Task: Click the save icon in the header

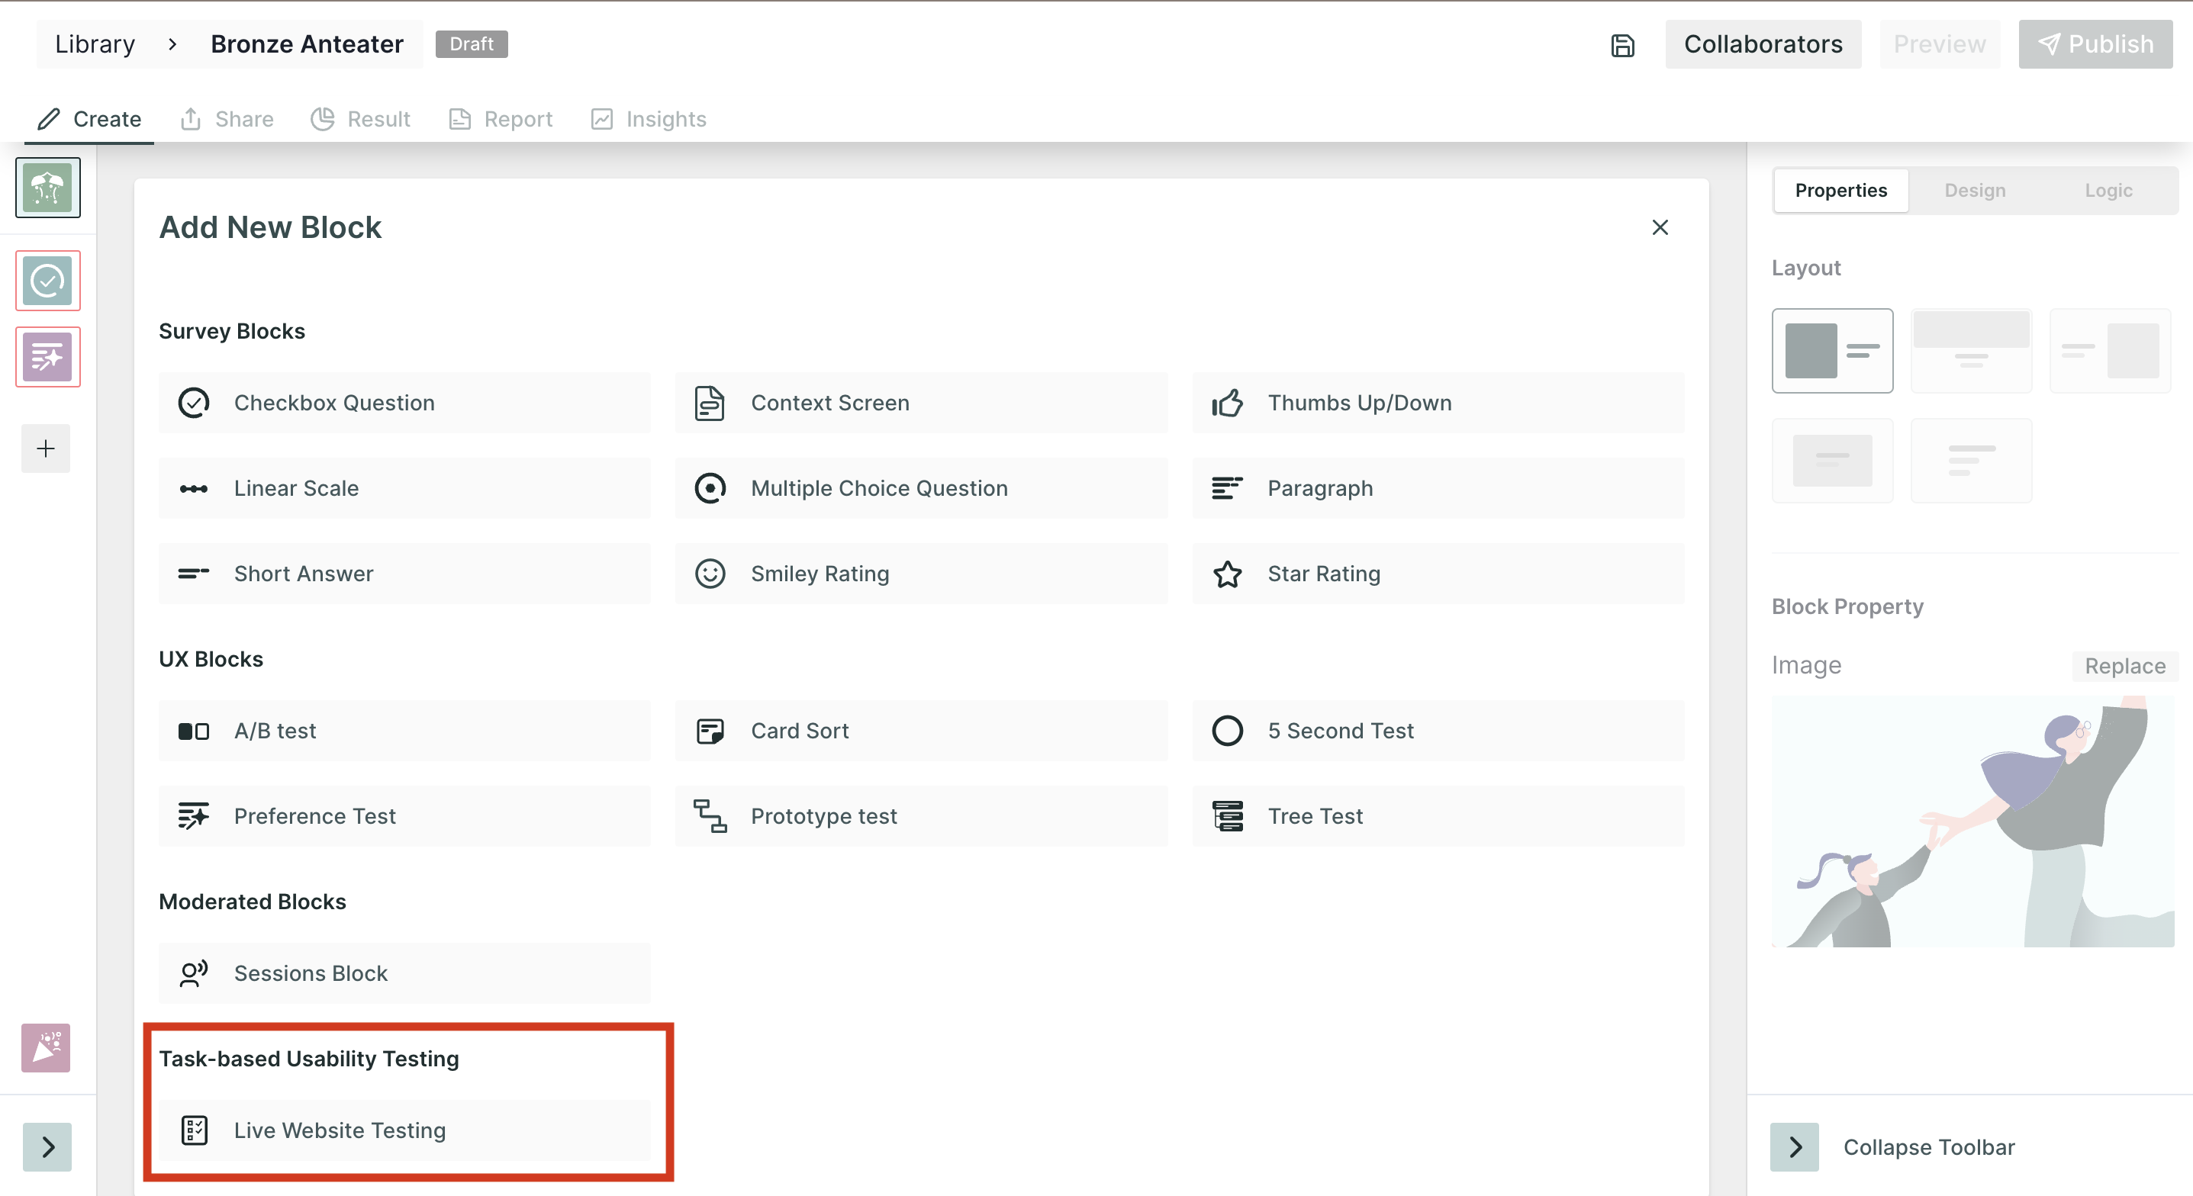Action: [x=1622, y=45]
